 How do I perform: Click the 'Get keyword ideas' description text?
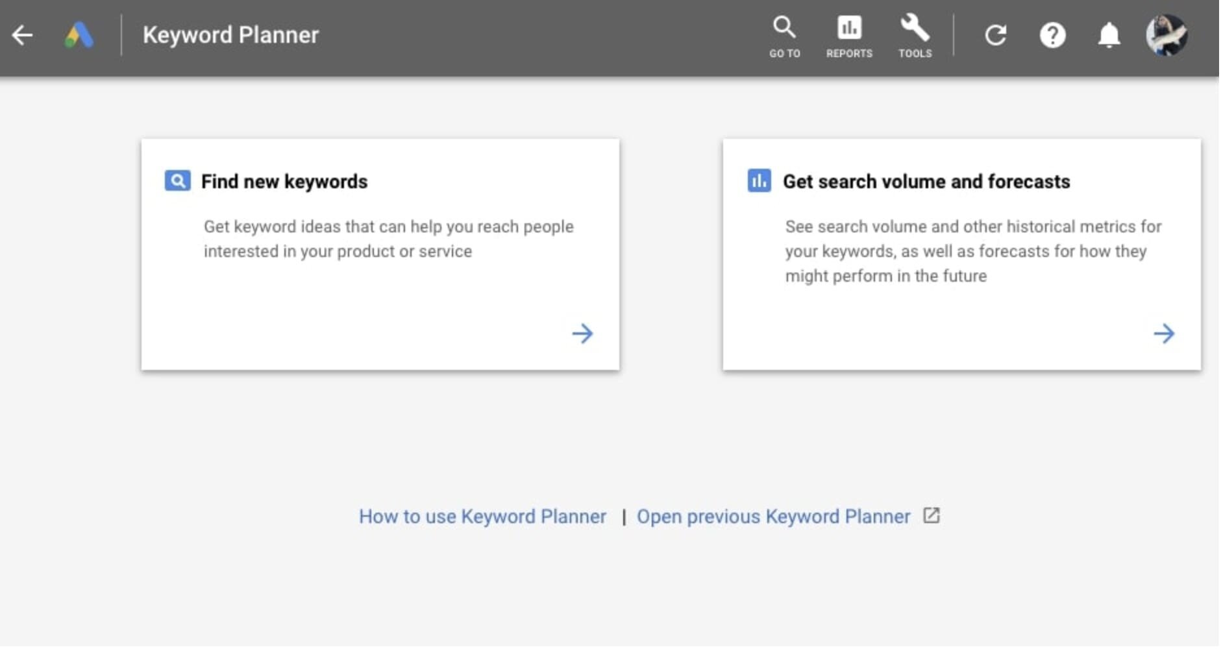tap(390, 239)
